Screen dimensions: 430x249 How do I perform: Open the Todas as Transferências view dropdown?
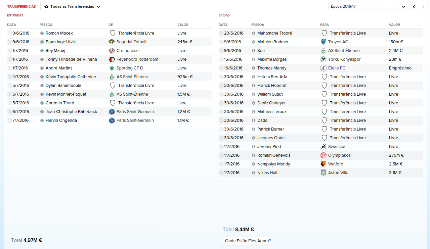pos(72,6)
